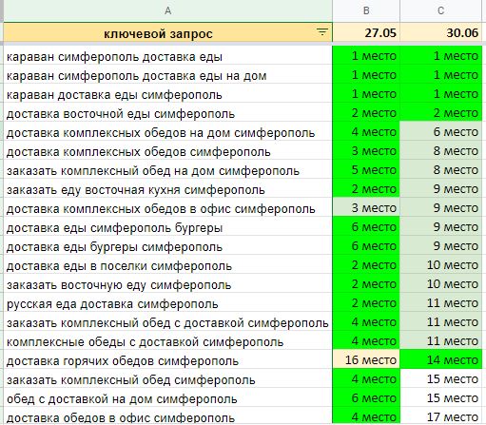Viewport: 486px width, 425px height.
Task: Select the ключевой запрос header cell
Action: 167,32
